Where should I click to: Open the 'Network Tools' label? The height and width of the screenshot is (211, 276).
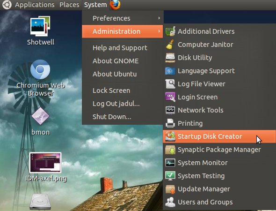(x=201, y=110)
